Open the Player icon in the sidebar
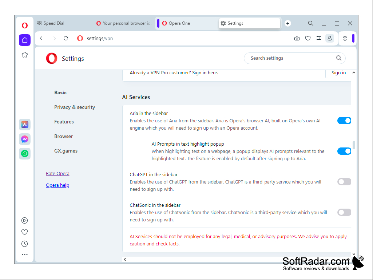The width and height of the screenshot is (373, 280). point(24,221)
